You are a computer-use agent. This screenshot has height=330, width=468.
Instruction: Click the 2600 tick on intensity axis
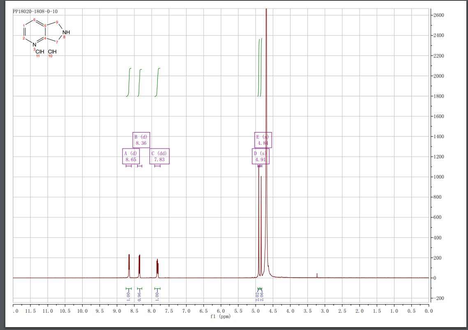pyautogui.click(x=438, y=15)
